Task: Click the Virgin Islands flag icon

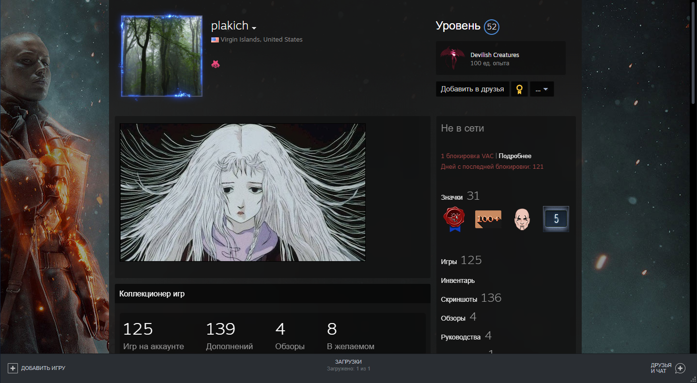Action: 215,40
